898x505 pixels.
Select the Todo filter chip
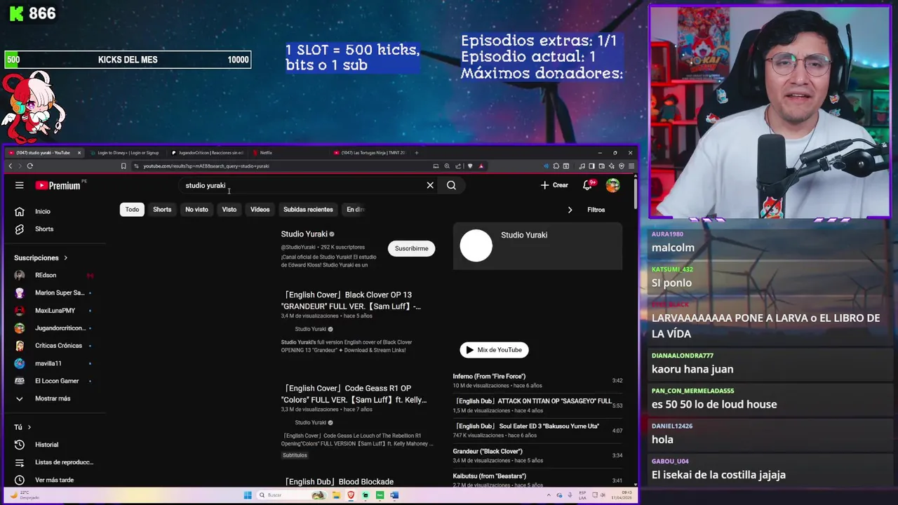click(x=132, y=209)
